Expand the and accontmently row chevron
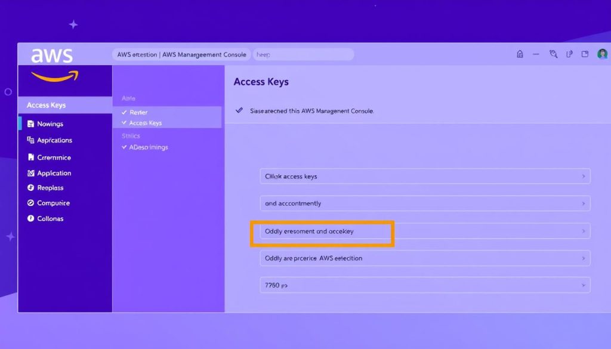Image resolution: width=611 pixels, height=349 pixels. (x=584, y=203)
